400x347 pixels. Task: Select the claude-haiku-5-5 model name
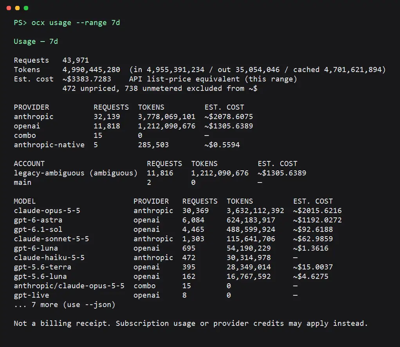click(x=49, y=258)
